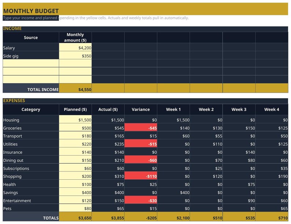Select TOTALS Week 4 $710 cell
Image resolution: width=291 pixels, height=224 pixels.
(x=272, y=217)
